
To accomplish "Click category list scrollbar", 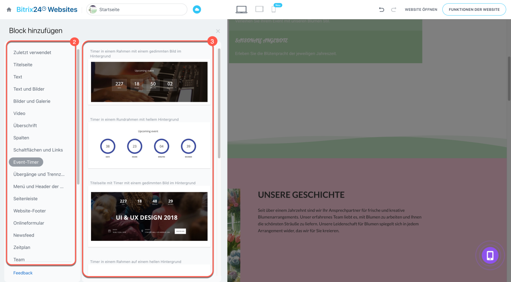I will point(78,116).
